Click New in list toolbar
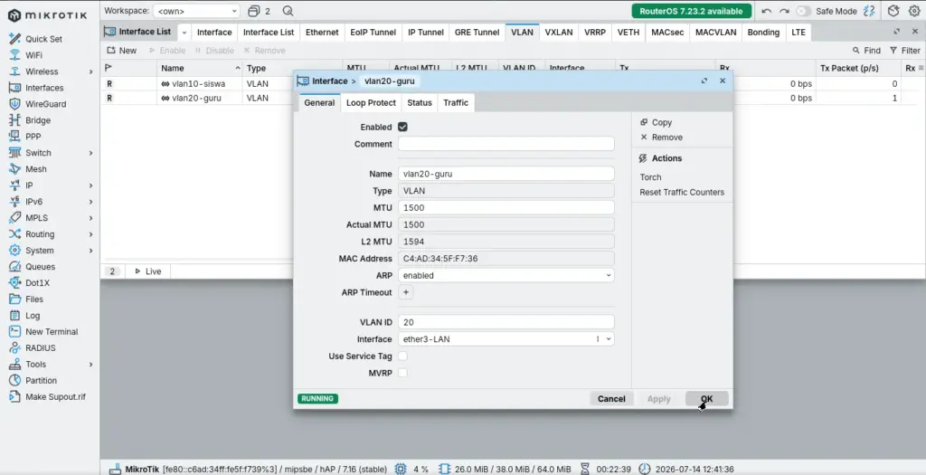Screen dimensions: 926x475 (122, 51)
